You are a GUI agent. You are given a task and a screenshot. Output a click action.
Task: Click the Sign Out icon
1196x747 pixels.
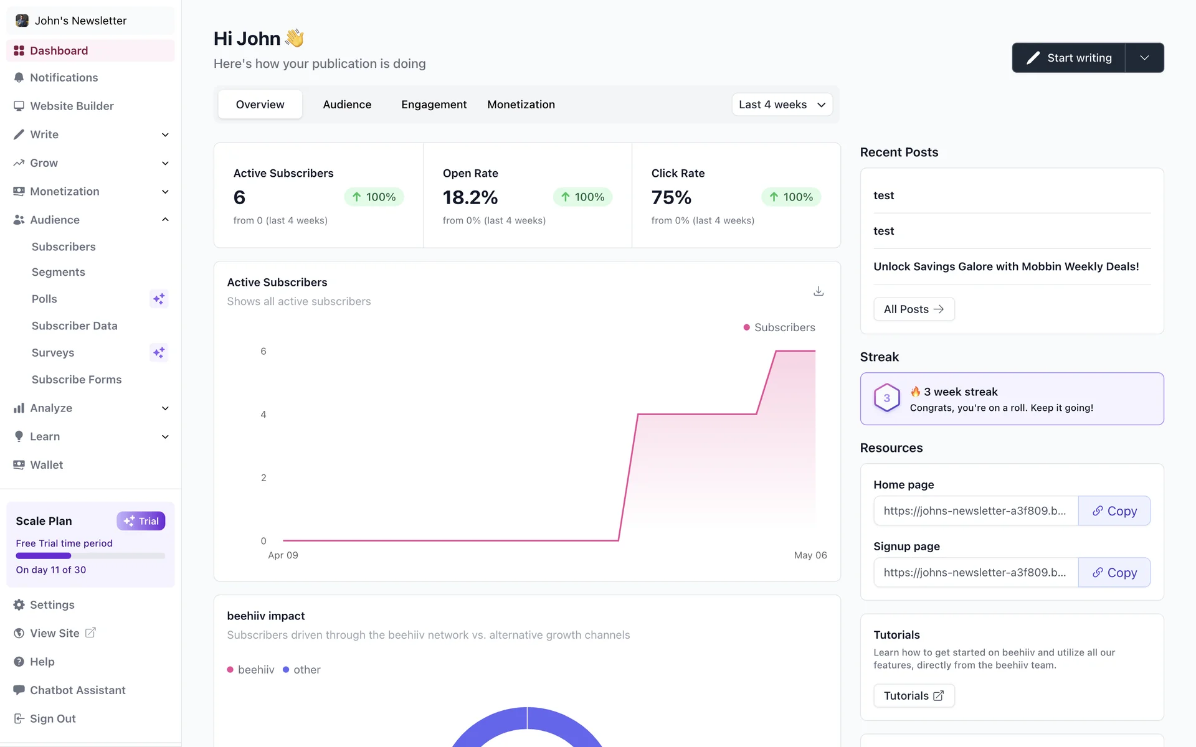coord(19,718)
